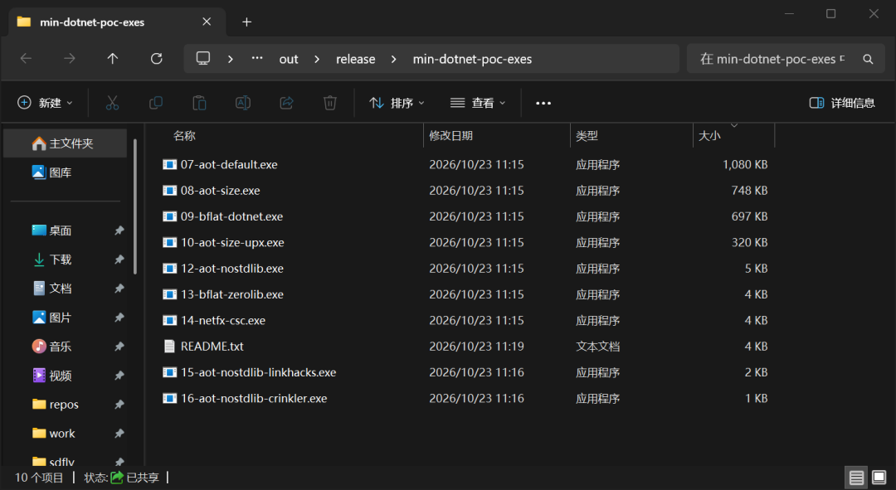Go forward with the right arrow
896x490 pixels.
tap(69, 58)
